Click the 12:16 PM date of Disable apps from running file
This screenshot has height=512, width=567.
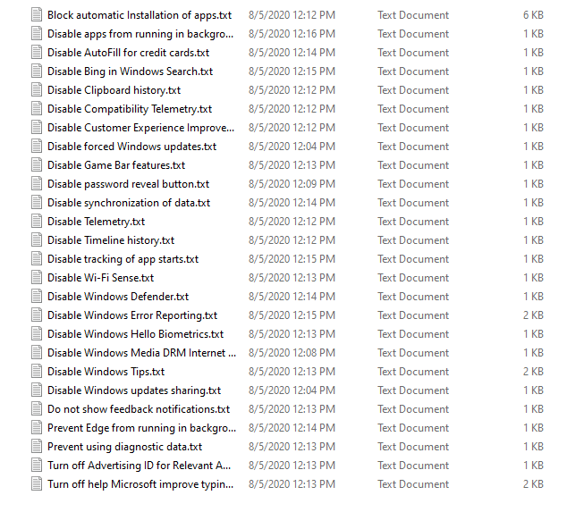coord(292,34)
